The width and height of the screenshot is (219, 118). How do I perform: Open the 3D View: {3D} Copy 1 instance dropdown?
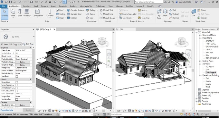(11, 44)
